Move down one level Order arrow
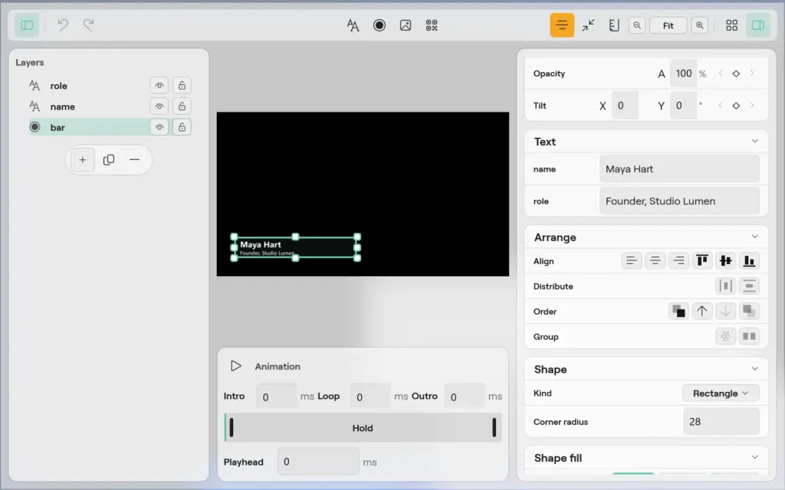Image resolution: width=785 pixels, height=490 pixels. tap(725, 311)
